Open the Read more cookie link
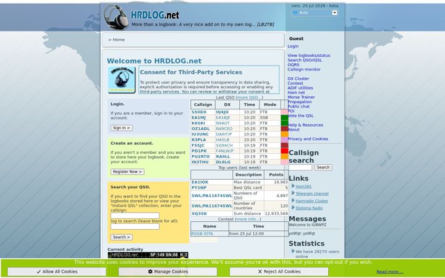Image resolution: width=445 pixels, height=278 pixels. point(389,272)
